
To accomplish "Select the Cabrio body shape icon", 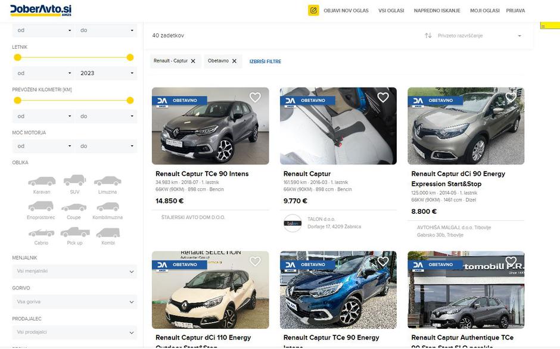I will [x=41, y=233].
